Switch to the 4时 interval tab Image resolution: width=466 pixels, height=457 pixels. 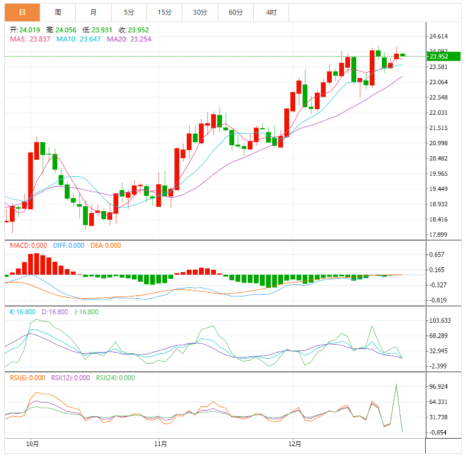[271, 12]
